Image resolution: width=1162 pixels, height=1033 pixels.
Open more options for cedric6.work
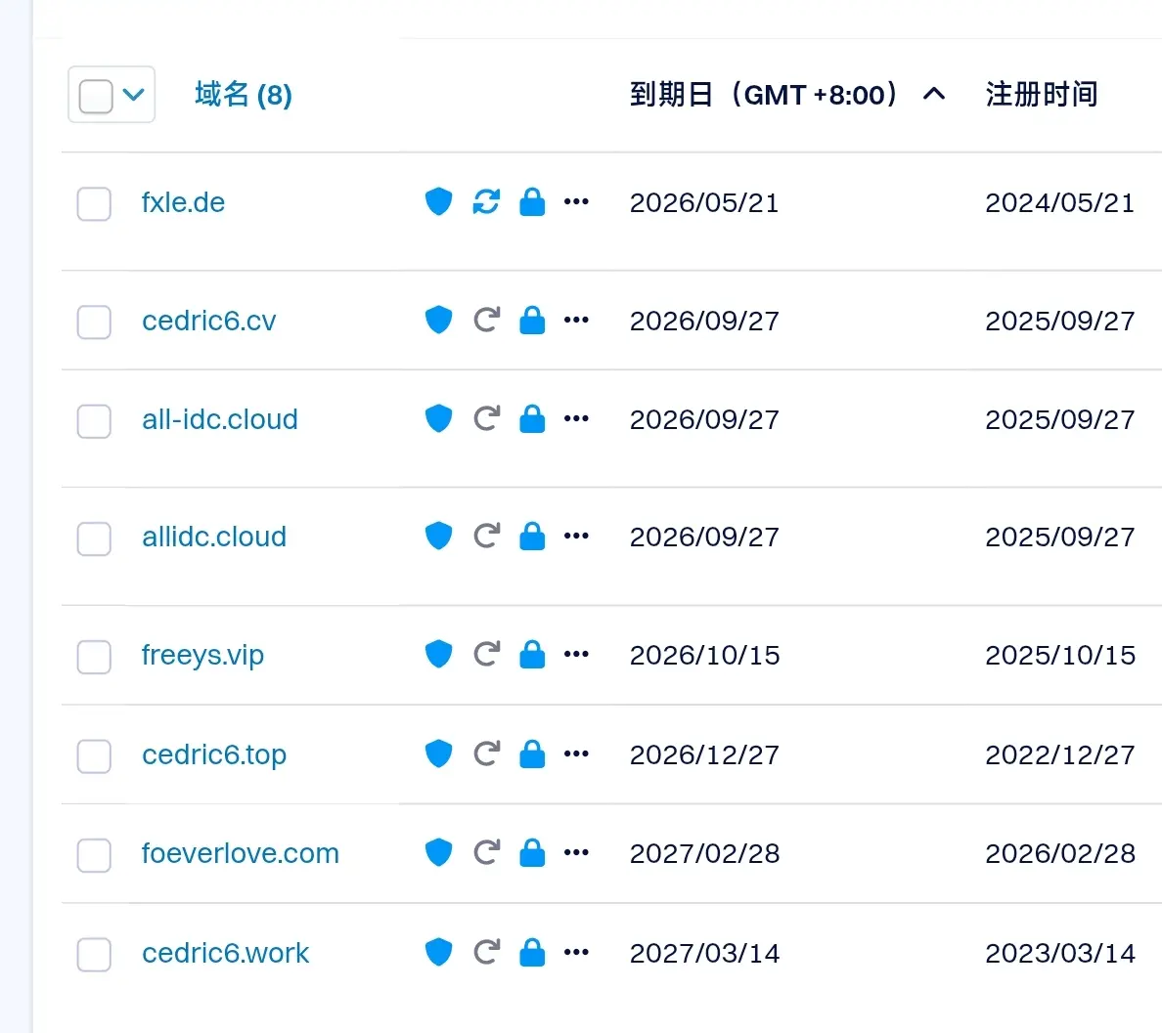point(576,952)
